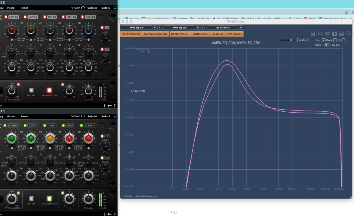Click the OUT GAIN knob in plugin window #1
The height and width of the screenshot is (216, 354).
[88, 91]
